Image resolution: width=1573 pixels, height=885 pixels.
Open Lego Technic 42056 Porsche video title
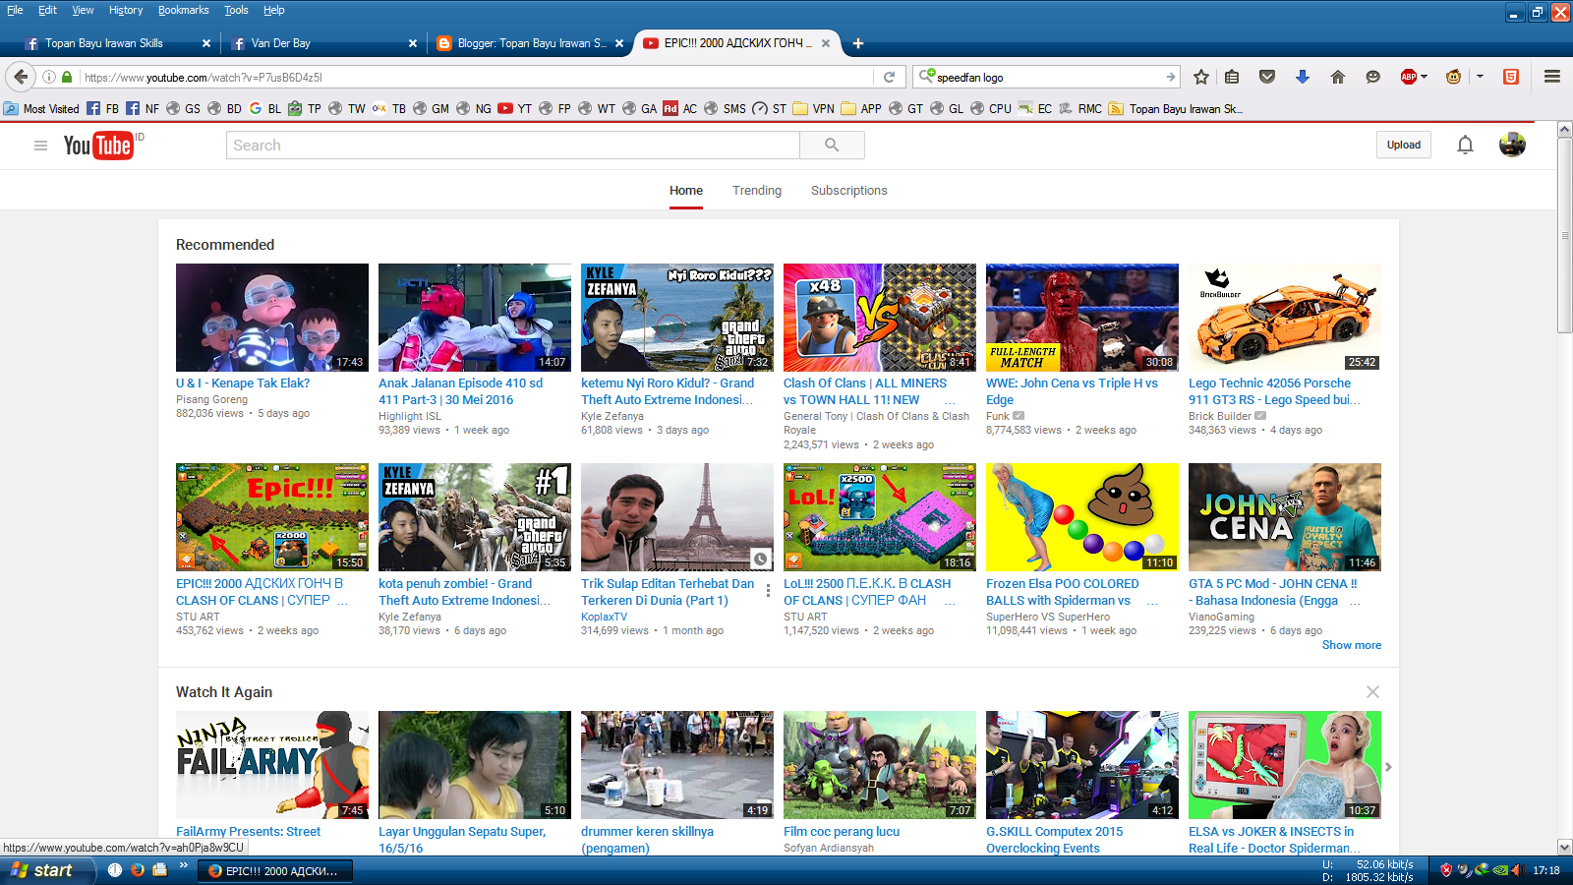pos(1275,391)
